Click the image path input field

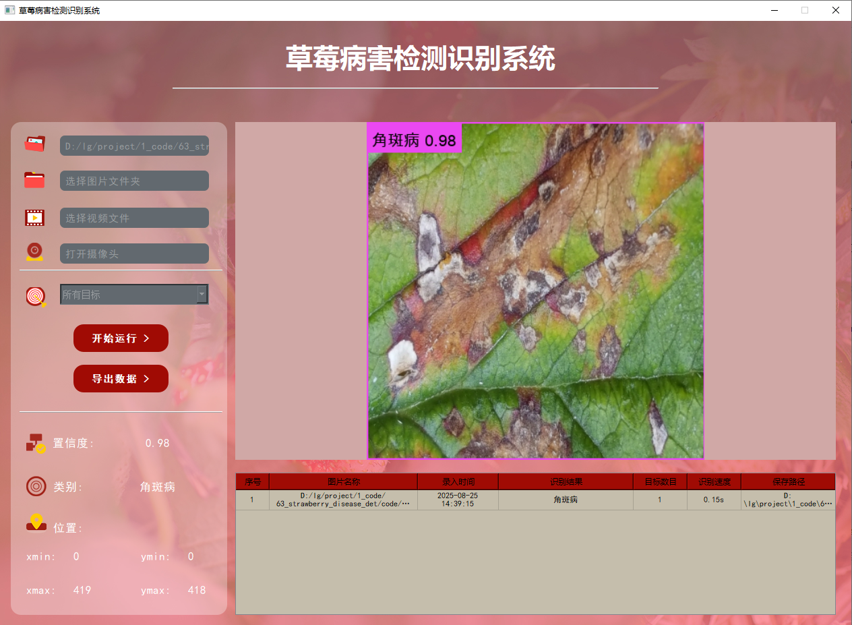click(x=134, y=146)
